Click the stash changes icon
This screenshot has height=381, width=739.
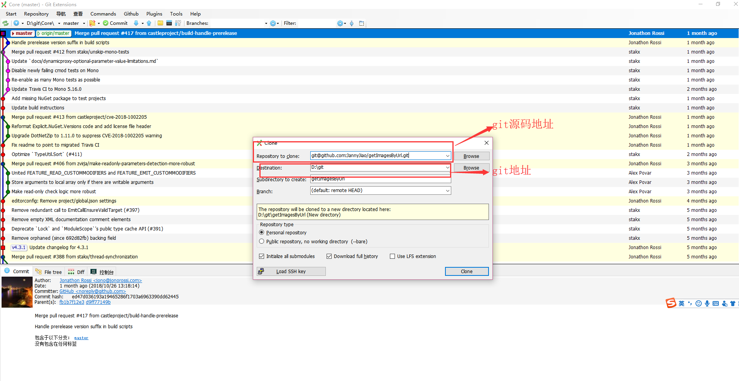(92, 23)
